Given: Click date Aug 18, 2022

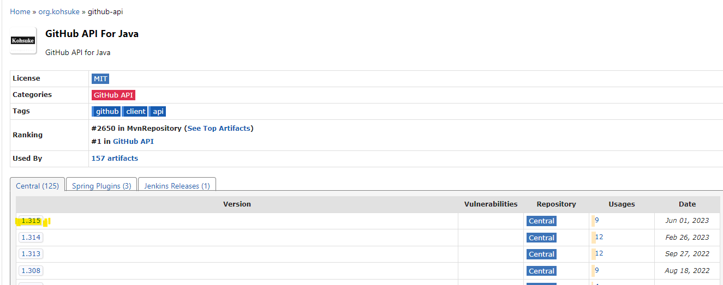Looking at the screenshot, I should tap(687, 271).
